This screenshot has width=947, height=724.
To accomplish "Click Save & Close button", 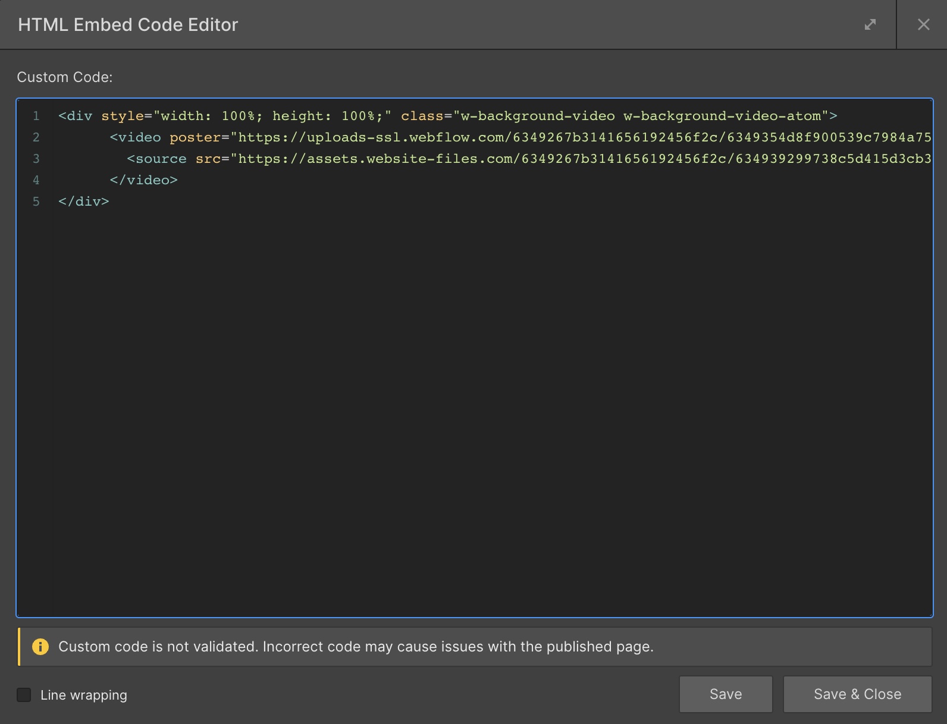I will point(857,694).
